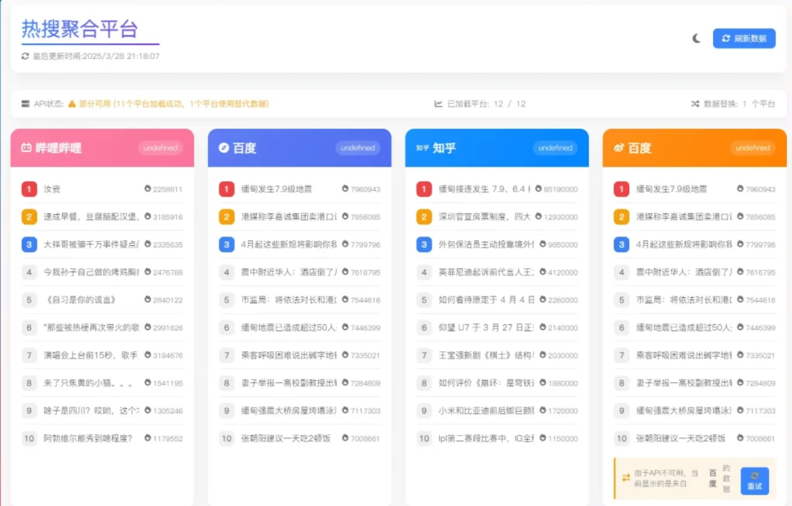
Task: Click the orange rank 2 badge in 知乎 card
Action: 424,216
